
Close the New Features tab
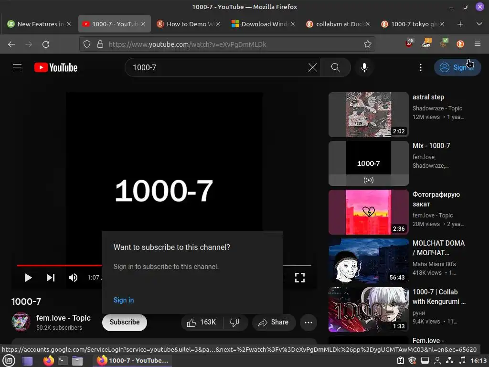(x=69, y=24)
